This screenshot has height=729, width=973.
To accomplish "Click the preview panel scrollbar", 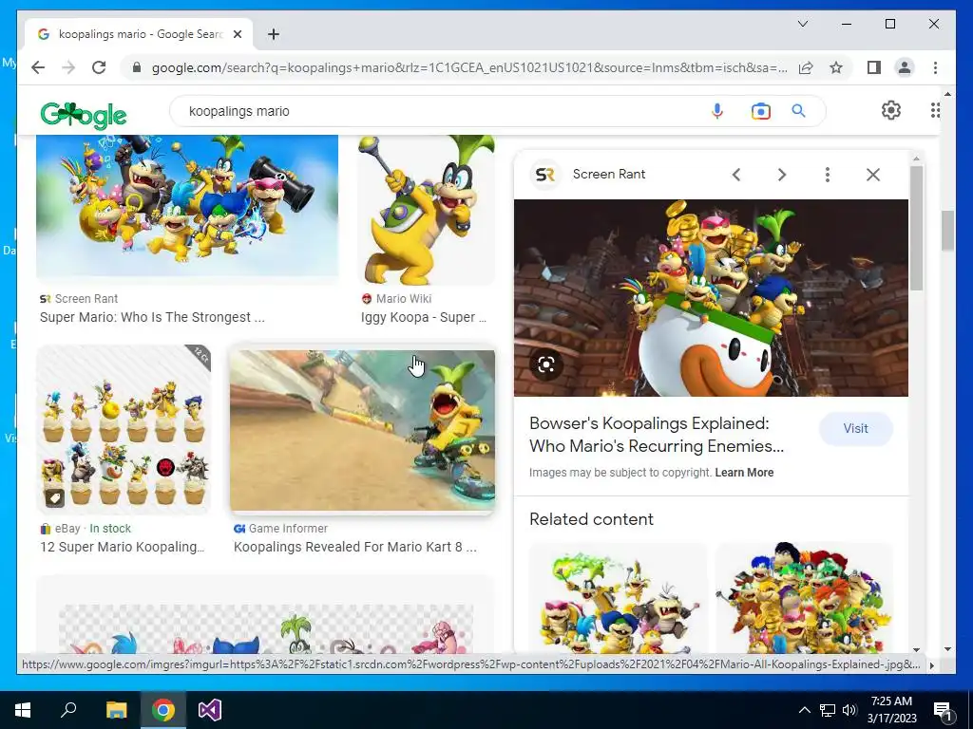I will pos(917,226).
